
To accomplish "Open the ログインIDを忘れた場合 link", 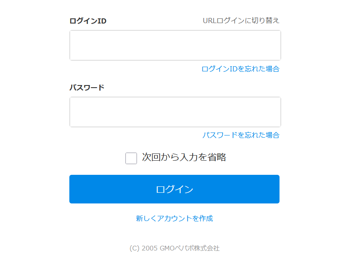I will [x=240, y=69].
